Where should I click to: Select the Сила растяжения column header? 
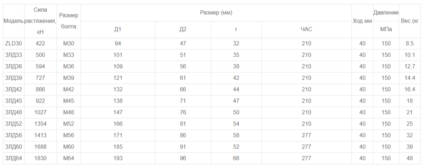pyautogui.click(x=40, y=21)
